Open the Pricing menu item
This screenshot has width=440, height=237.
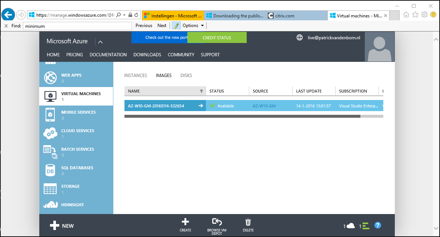74,55
